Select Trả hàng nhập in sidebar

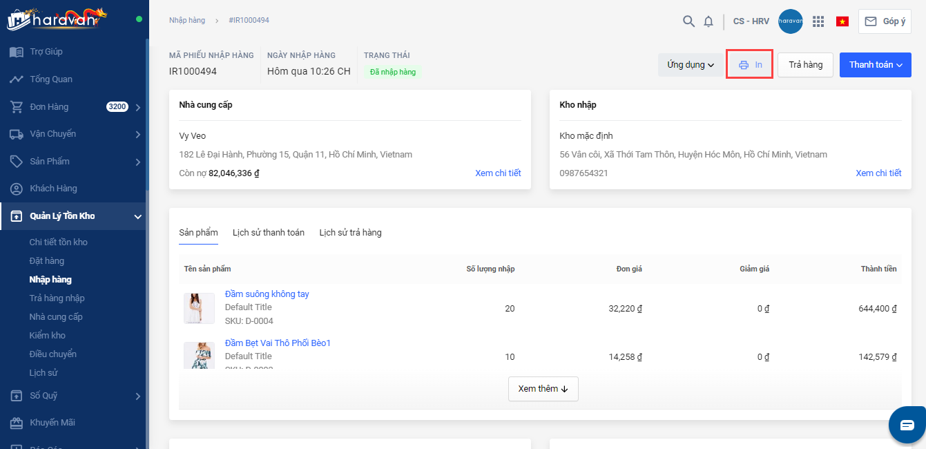pos(57,298)
